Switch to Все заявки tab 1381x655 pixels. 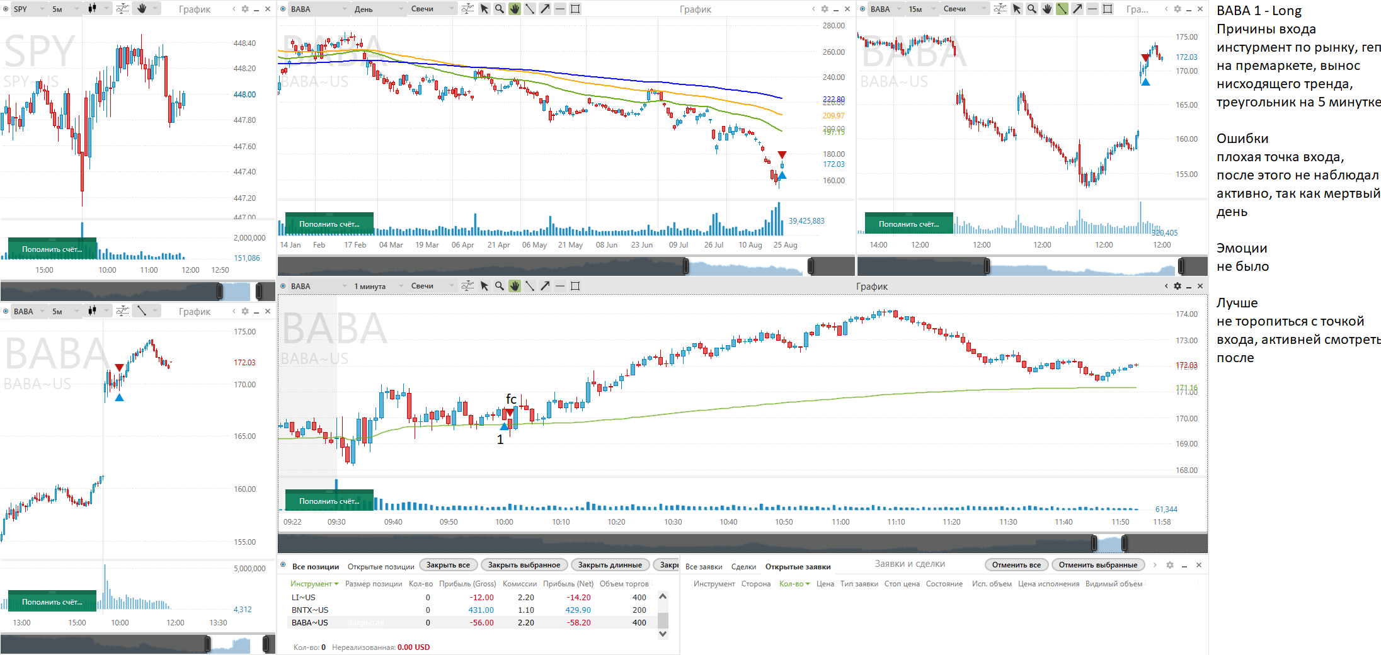click(704, 566)
